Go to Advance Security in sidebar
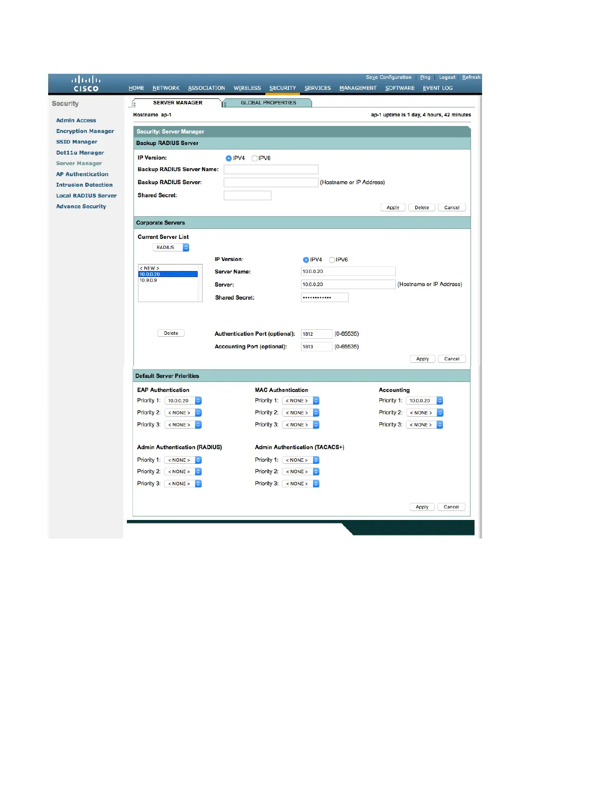The width and height of the screenshot is (614, 795). coord(81,206)
